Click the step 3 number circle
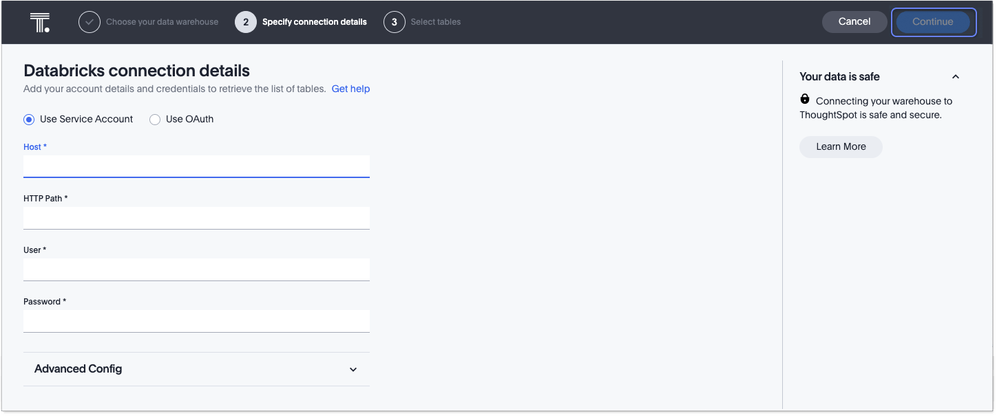The height and width of the screenshot is (420, 997). click(395, 22)
